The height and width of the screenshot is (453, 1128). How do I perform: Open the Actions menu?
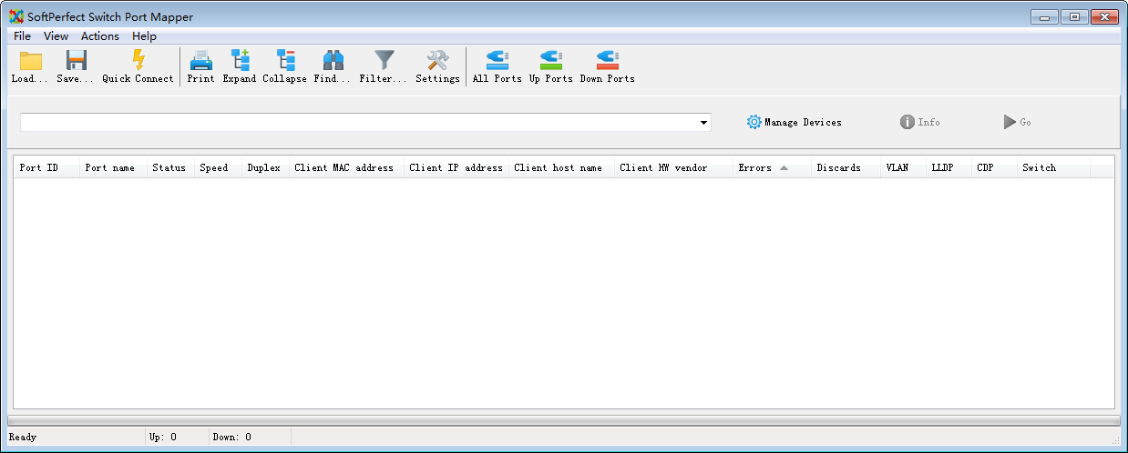99,36
